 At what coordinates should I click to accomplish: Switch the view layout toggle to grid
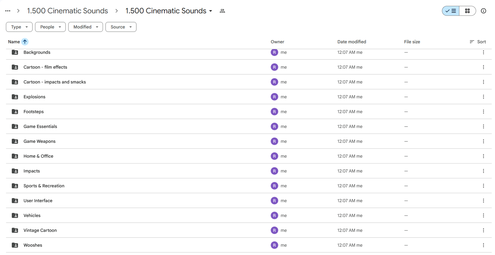pyautogui.click(x=467, y=11)
